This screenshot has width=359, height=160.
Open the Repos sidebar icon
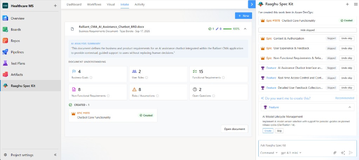coord(5,41)
